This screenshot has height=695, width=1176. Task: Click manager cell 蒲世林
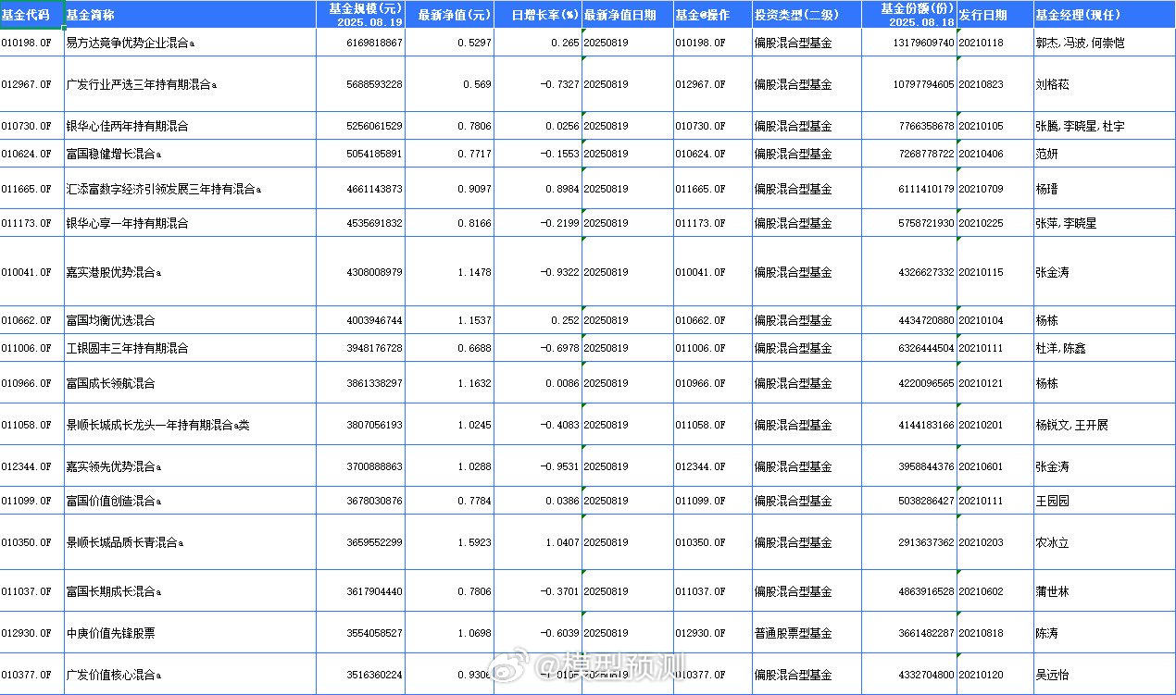point(1104,591)
